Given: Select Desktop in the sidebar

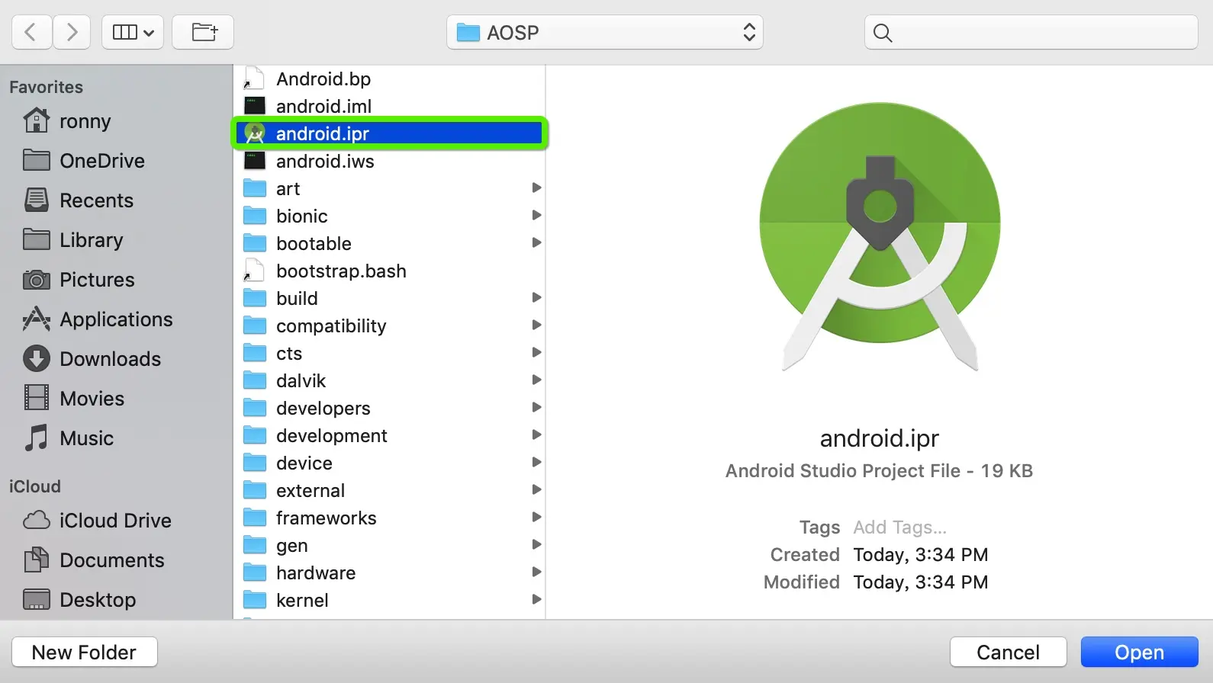Looking at the screenshot, I should coord(79,600).
